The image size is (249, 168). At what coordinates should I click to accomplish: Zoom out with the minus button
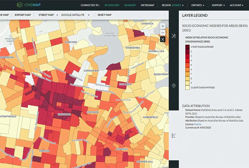coord(163,32)
